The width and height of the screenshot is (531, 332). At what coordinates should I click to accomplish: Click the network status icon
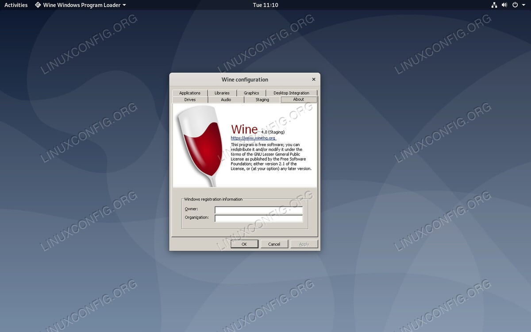494,5
